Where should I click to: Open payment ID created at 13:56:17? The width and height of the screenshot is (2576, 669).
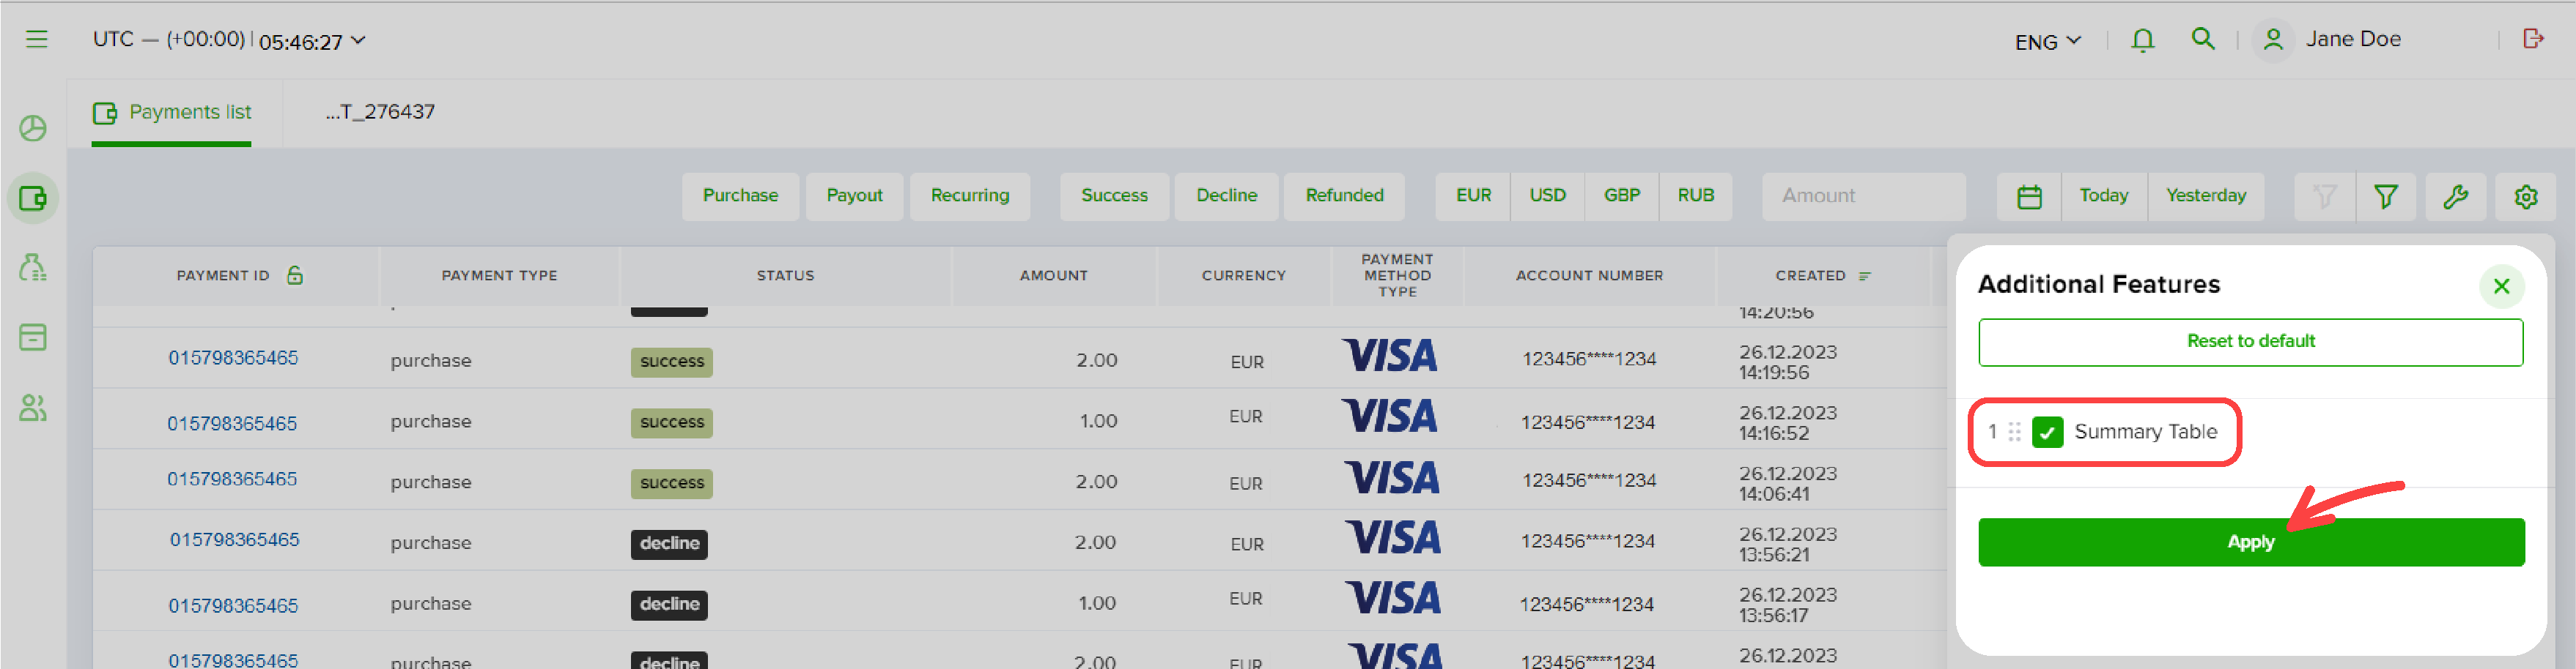pyautogui.click(x=233, y=606)
